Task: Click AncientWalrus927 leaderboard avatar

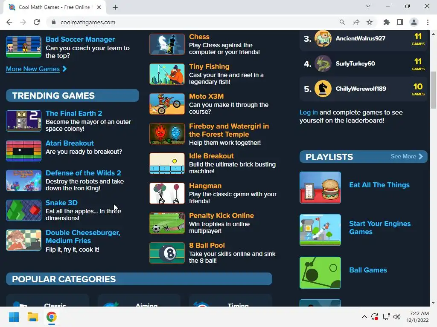Action: click(x=323, y=38)
